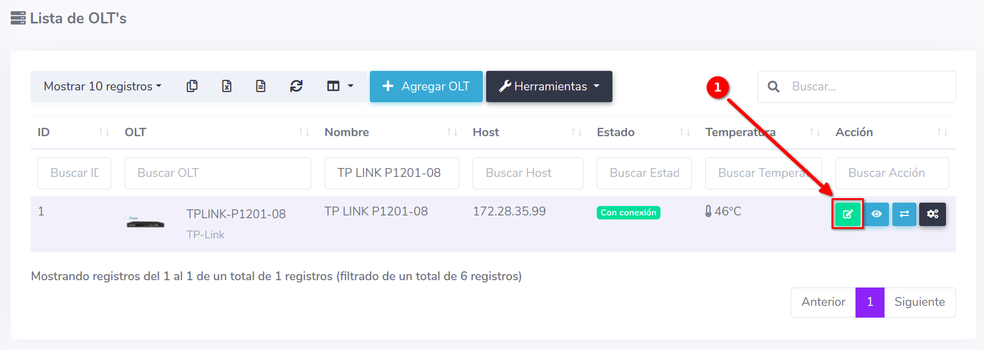Click the Agregar OLT button
The height and width of the screenshot is (350, 984).
(426, 86)
